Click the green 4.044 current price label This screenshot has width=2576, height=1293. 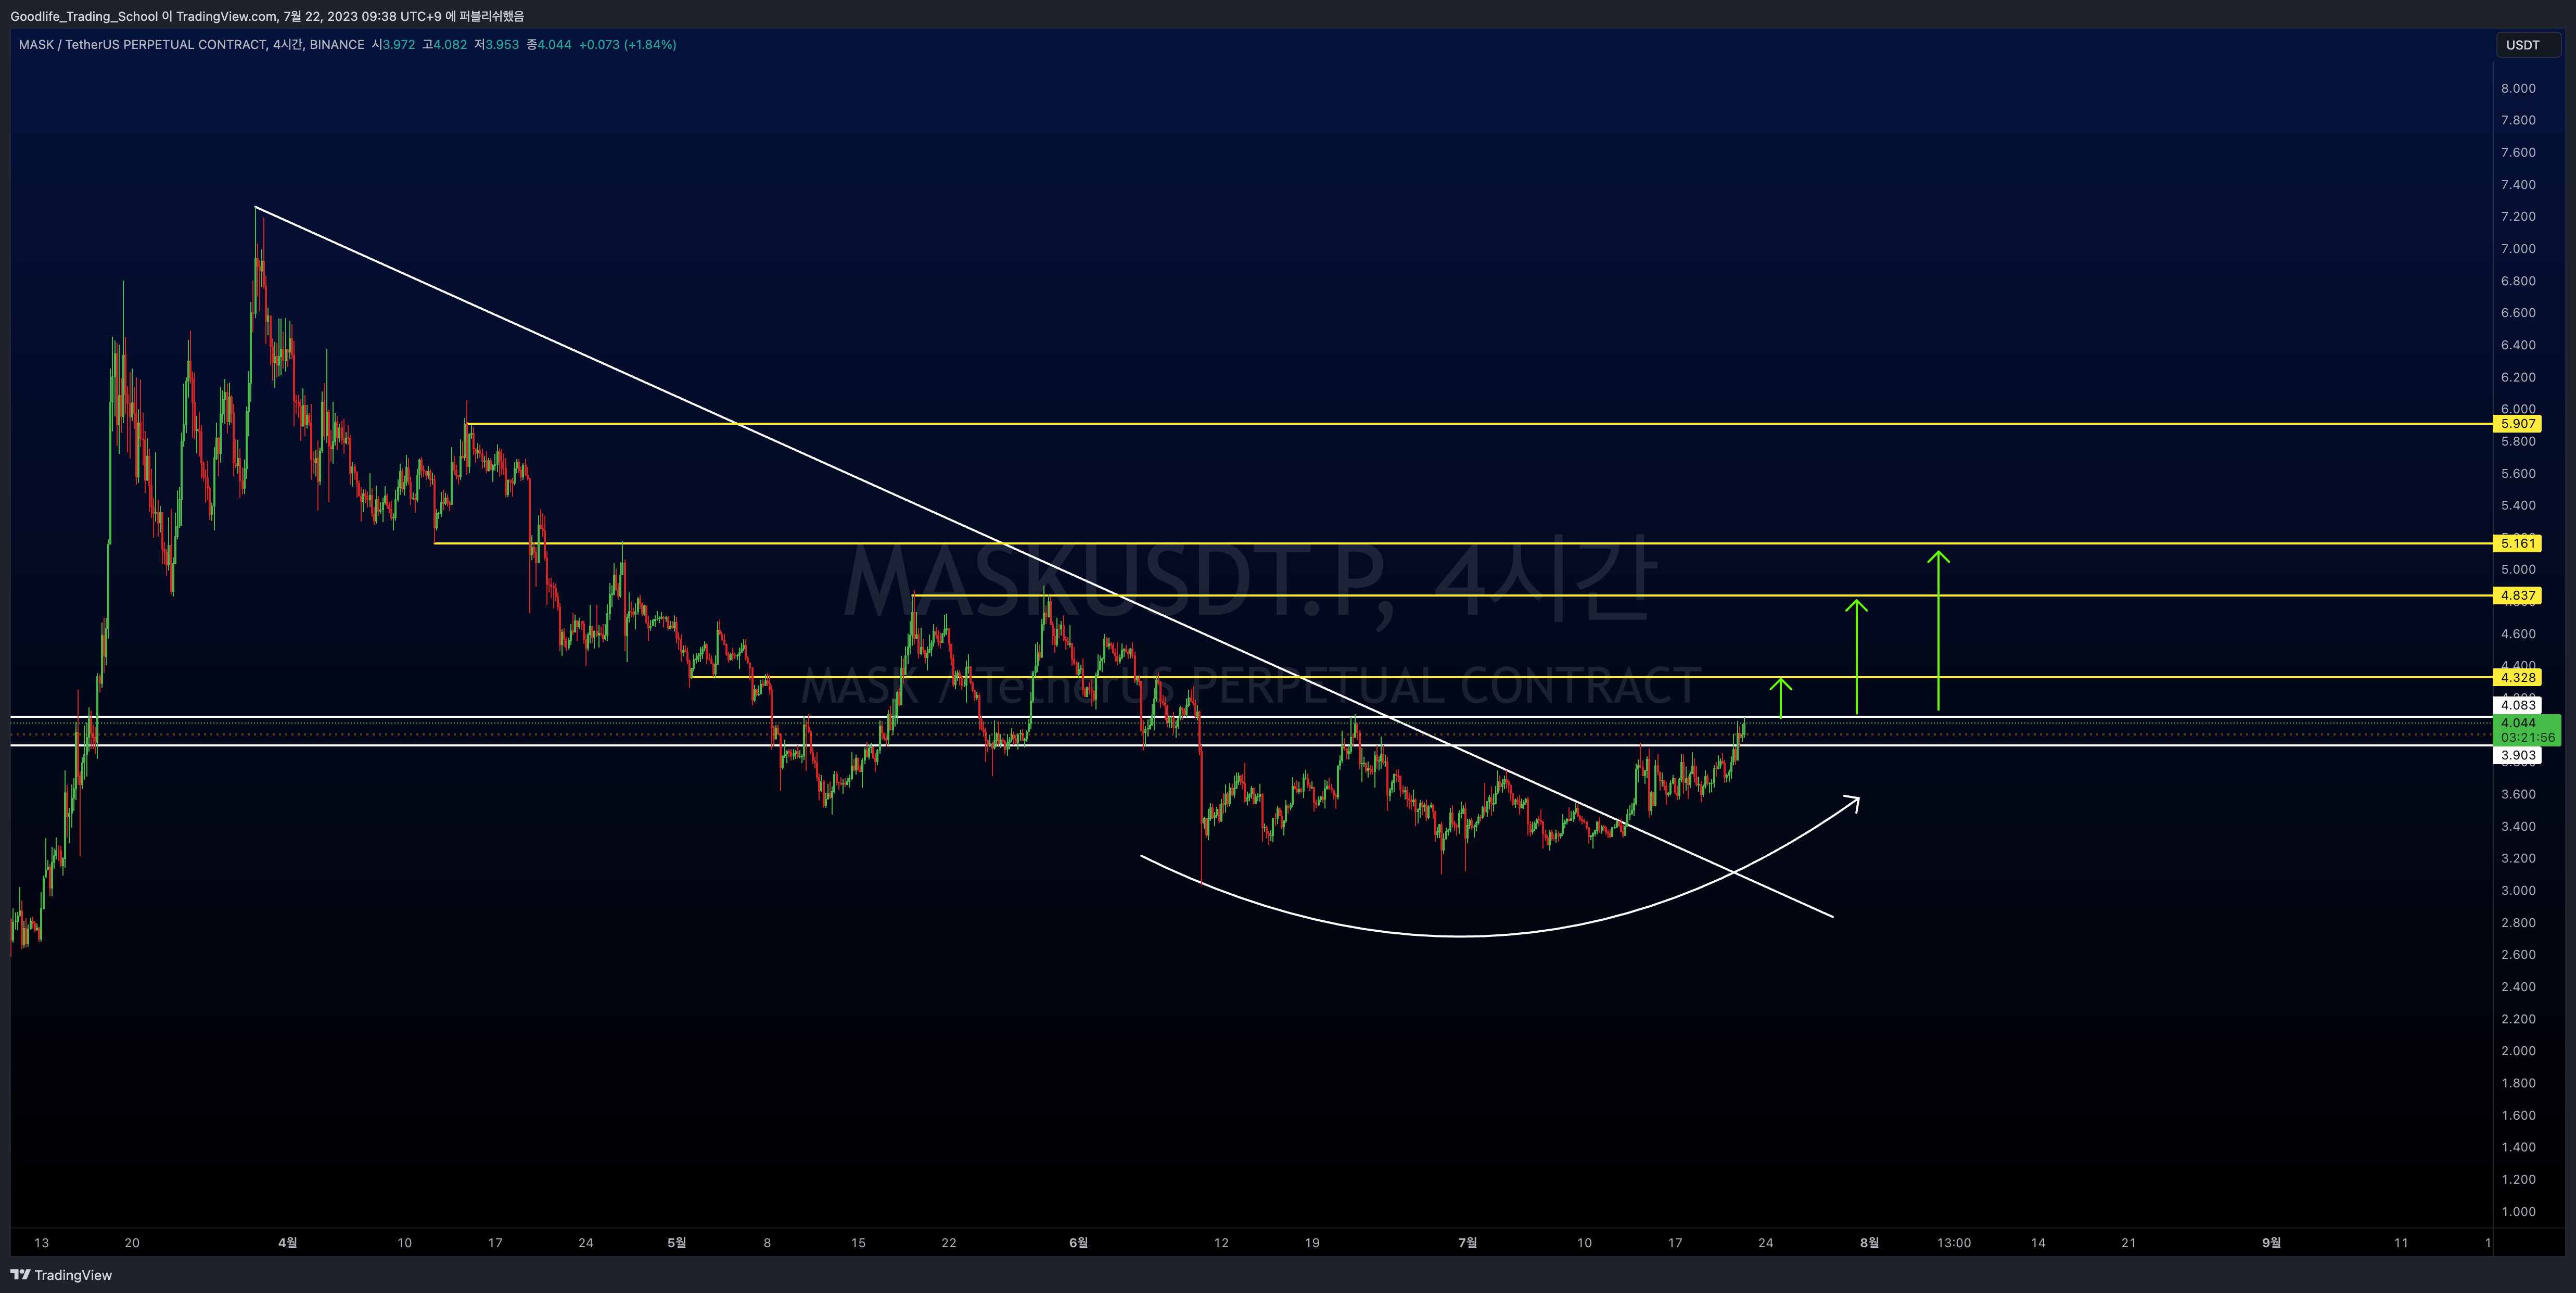pos(2526,730)
